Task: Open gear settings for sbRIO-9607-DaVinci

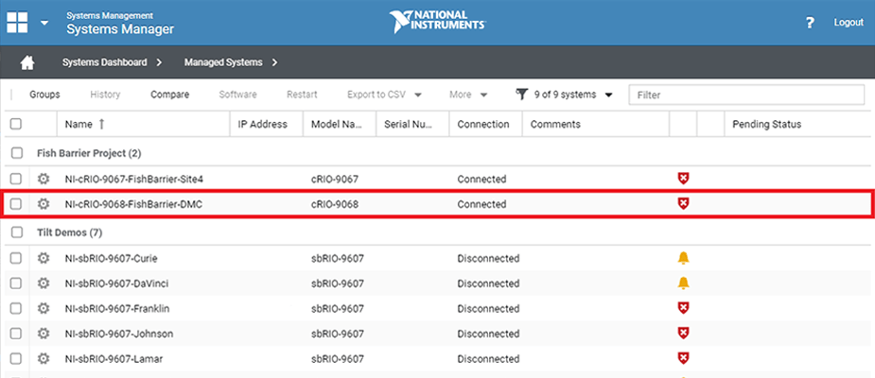Action: [x=44, y=283]
